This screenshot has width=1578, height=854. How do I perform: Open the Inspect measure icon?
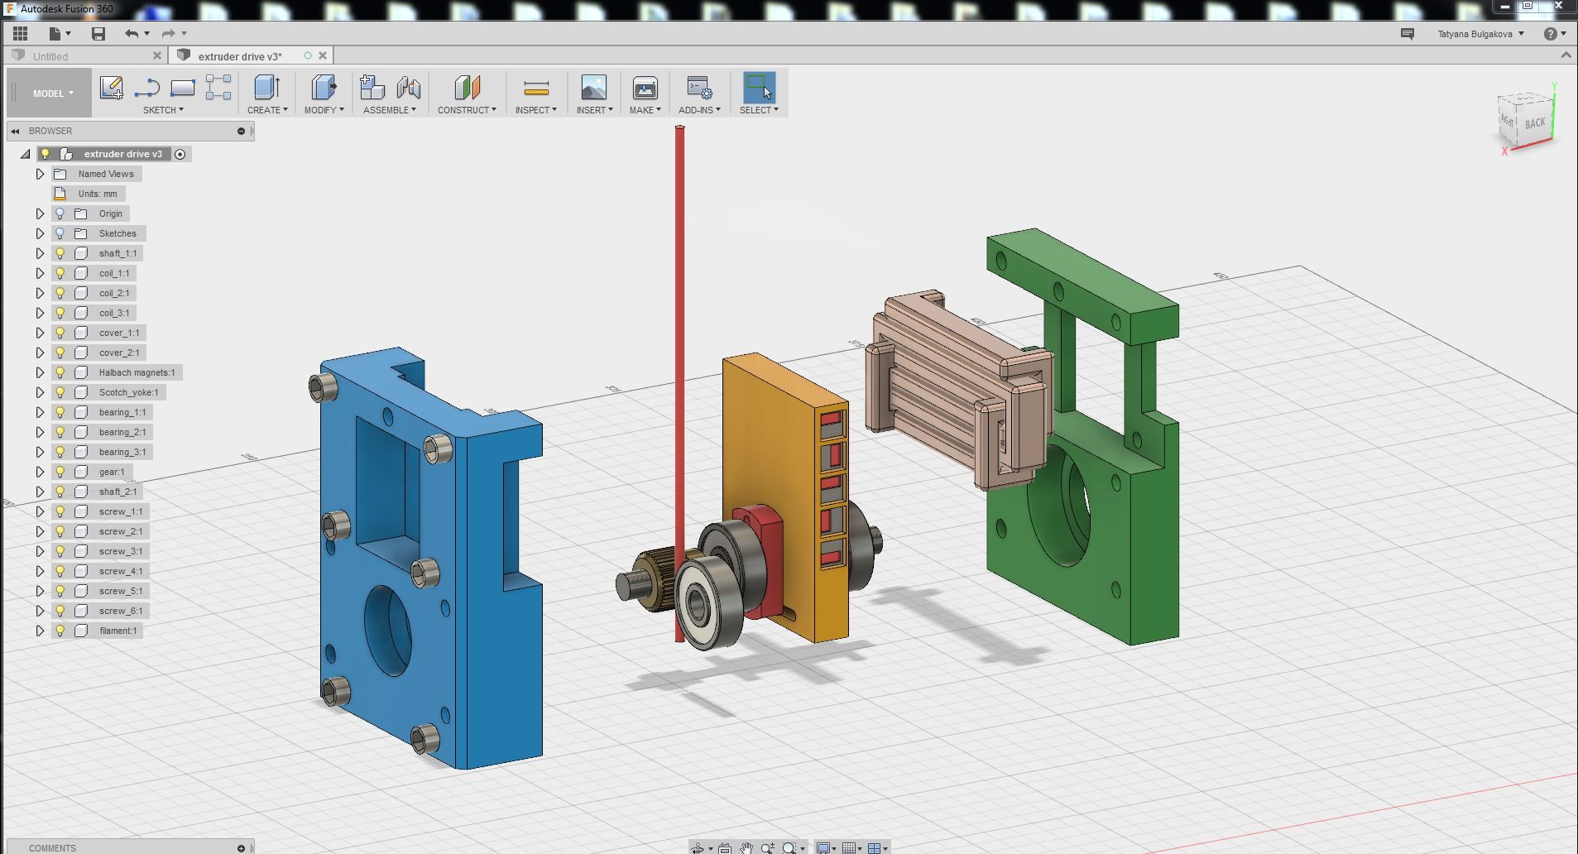point(535,87)
